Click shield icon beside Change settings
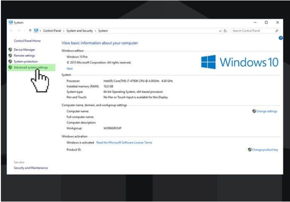Viewport: 290px width, 202px height. point(254,111)
